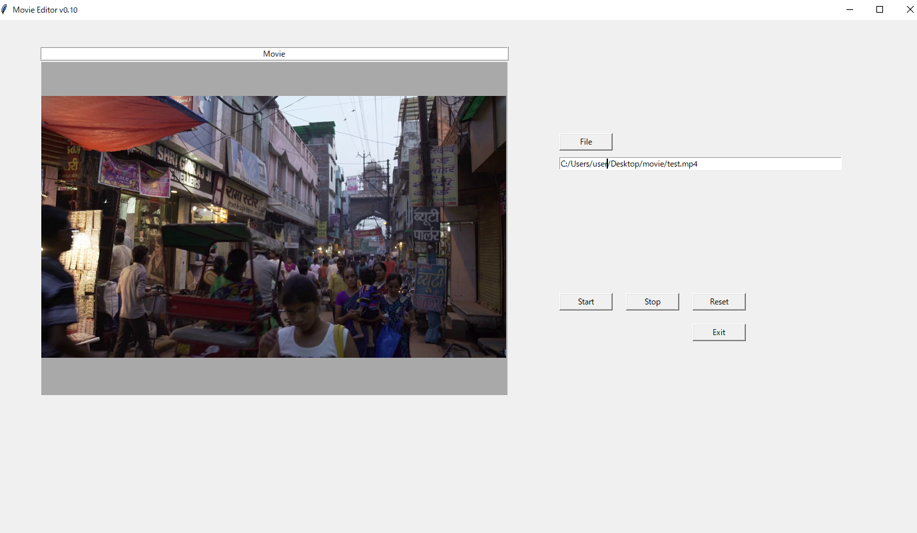Maximize the Movie Editor window
917x533 pixels.
pyautogui.click(x=880, y=9)
